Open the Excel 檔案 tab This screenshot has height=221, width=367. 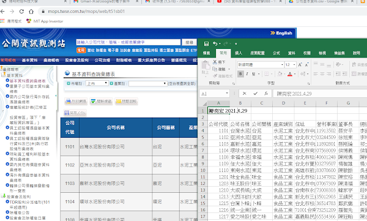(206, 53)
